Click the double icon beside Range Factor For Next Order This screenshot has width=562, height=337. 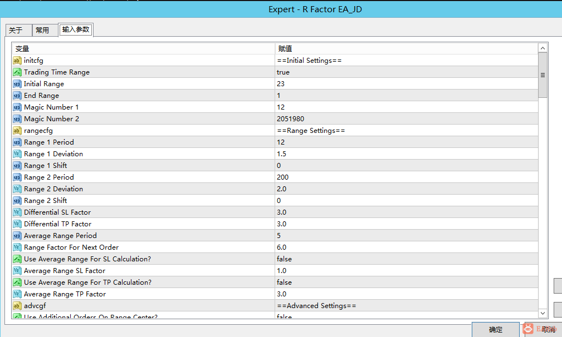tap(17, 247)
